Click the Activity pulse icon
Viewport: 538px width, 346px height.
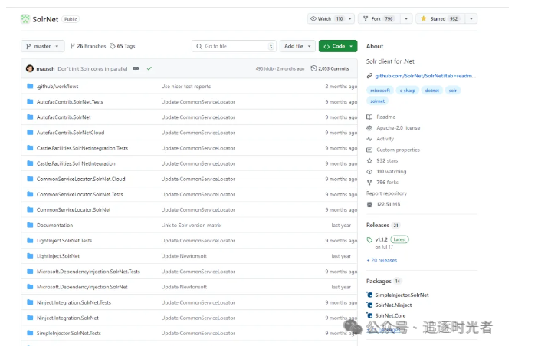coord(369,139)
